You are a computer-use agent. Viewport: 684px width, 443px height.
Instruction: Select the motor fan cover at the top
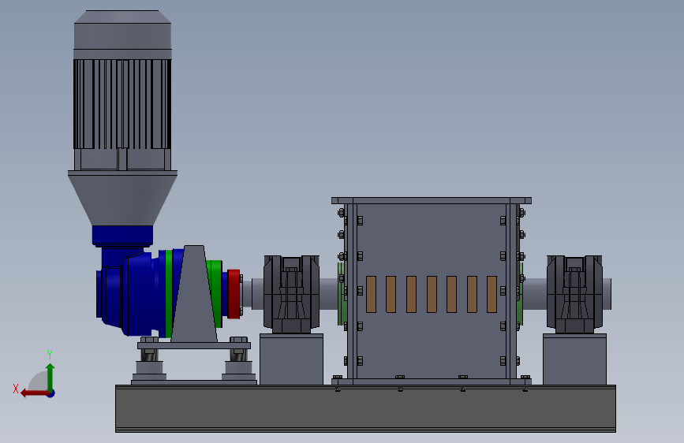[x=122, y=30]
